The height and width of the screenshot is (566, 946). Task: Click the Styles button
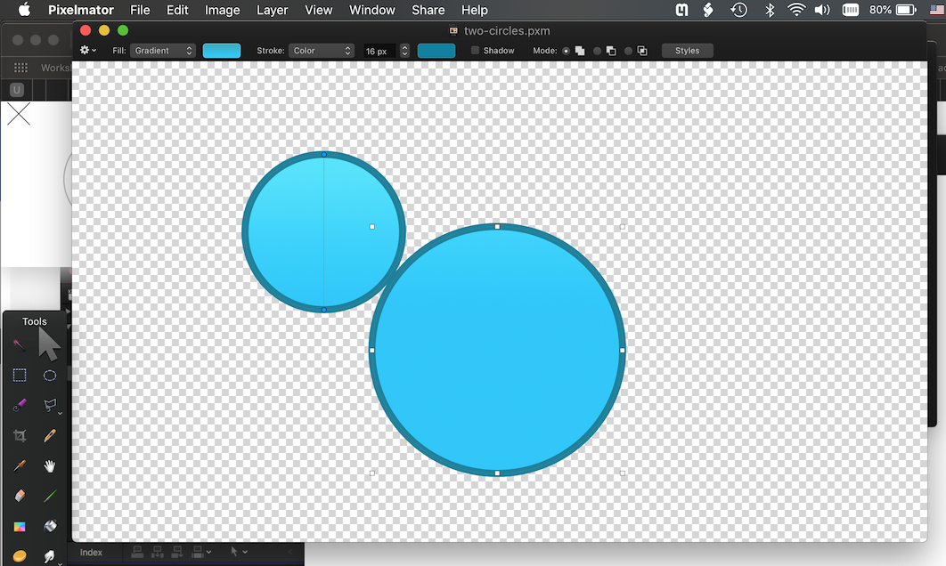687,51
